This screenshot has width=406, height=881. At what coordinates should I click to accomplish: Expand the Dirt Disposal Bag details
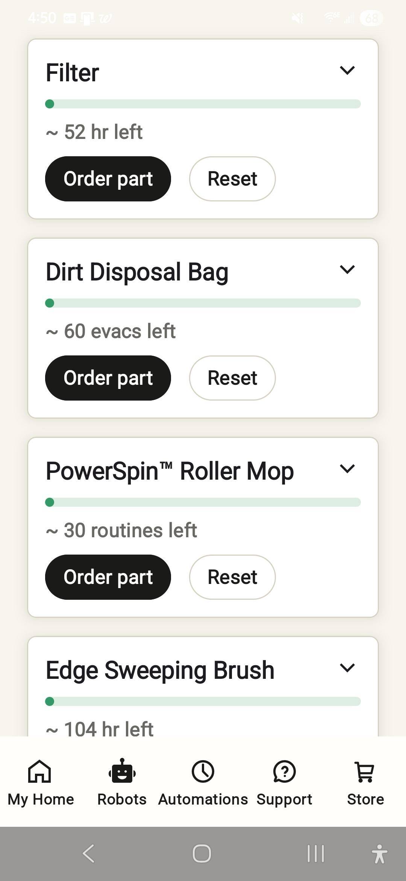point(347,270)
